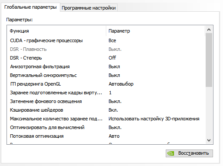
Task: Click the Выкл value for Анизотропная фильтрация
Action: (x=114, y=66)
